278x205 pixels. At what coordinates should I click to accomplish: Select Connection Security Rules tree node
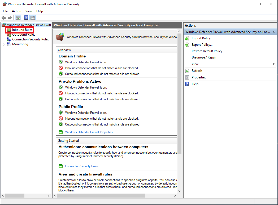[31, 39]
